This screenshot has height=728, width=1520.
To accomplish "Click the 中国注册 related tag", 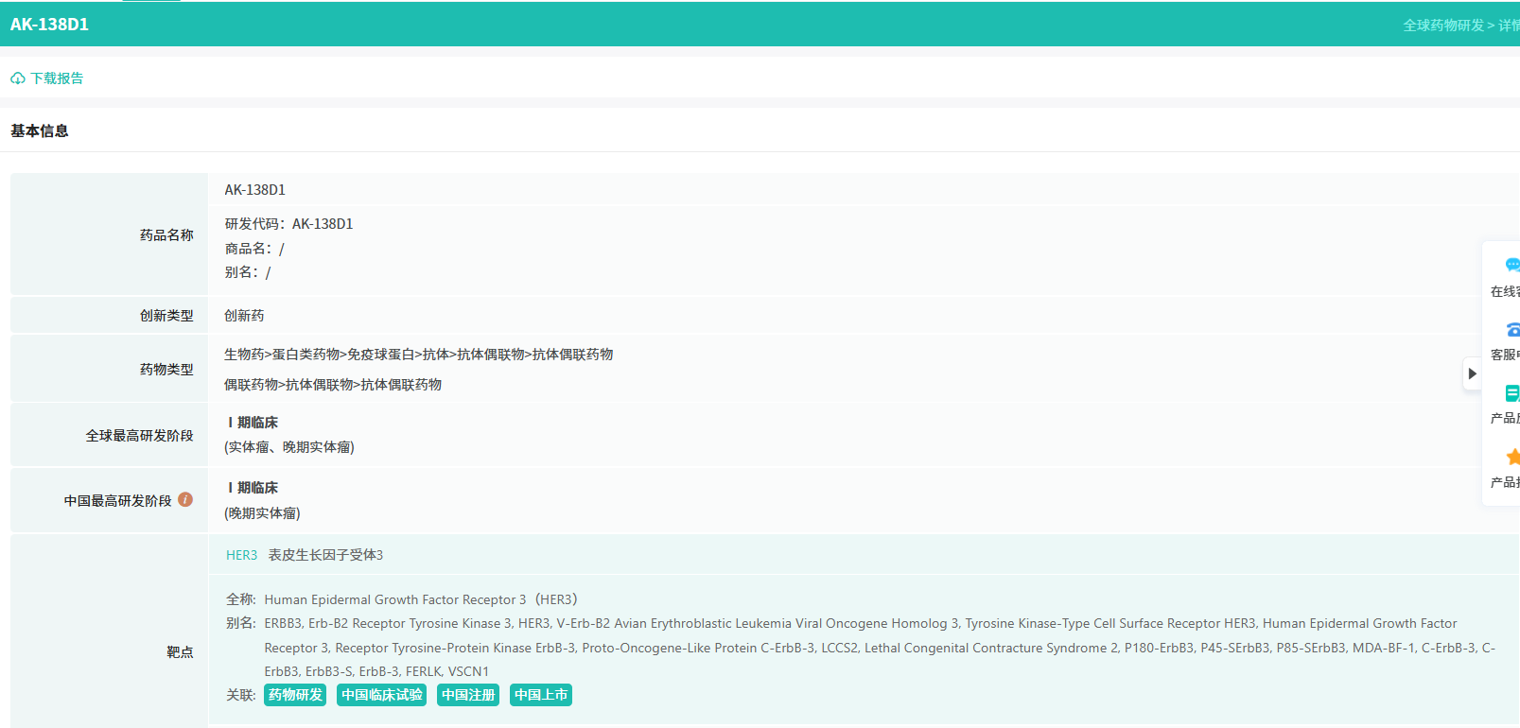I will click(x=468, y=695).
